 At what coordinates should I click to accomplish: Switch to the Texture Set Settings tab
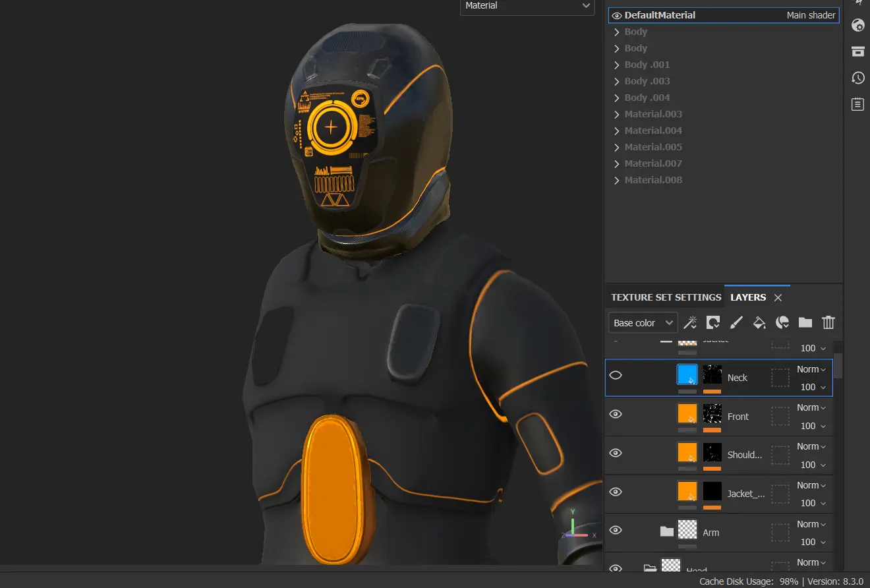tap(666, 297)
